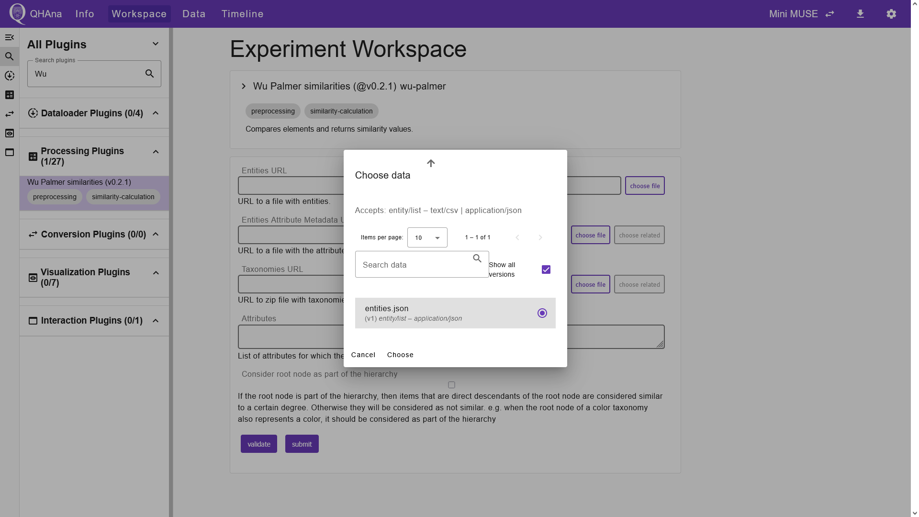Click the visualization eye icon in sidebar

coord(10,133)
